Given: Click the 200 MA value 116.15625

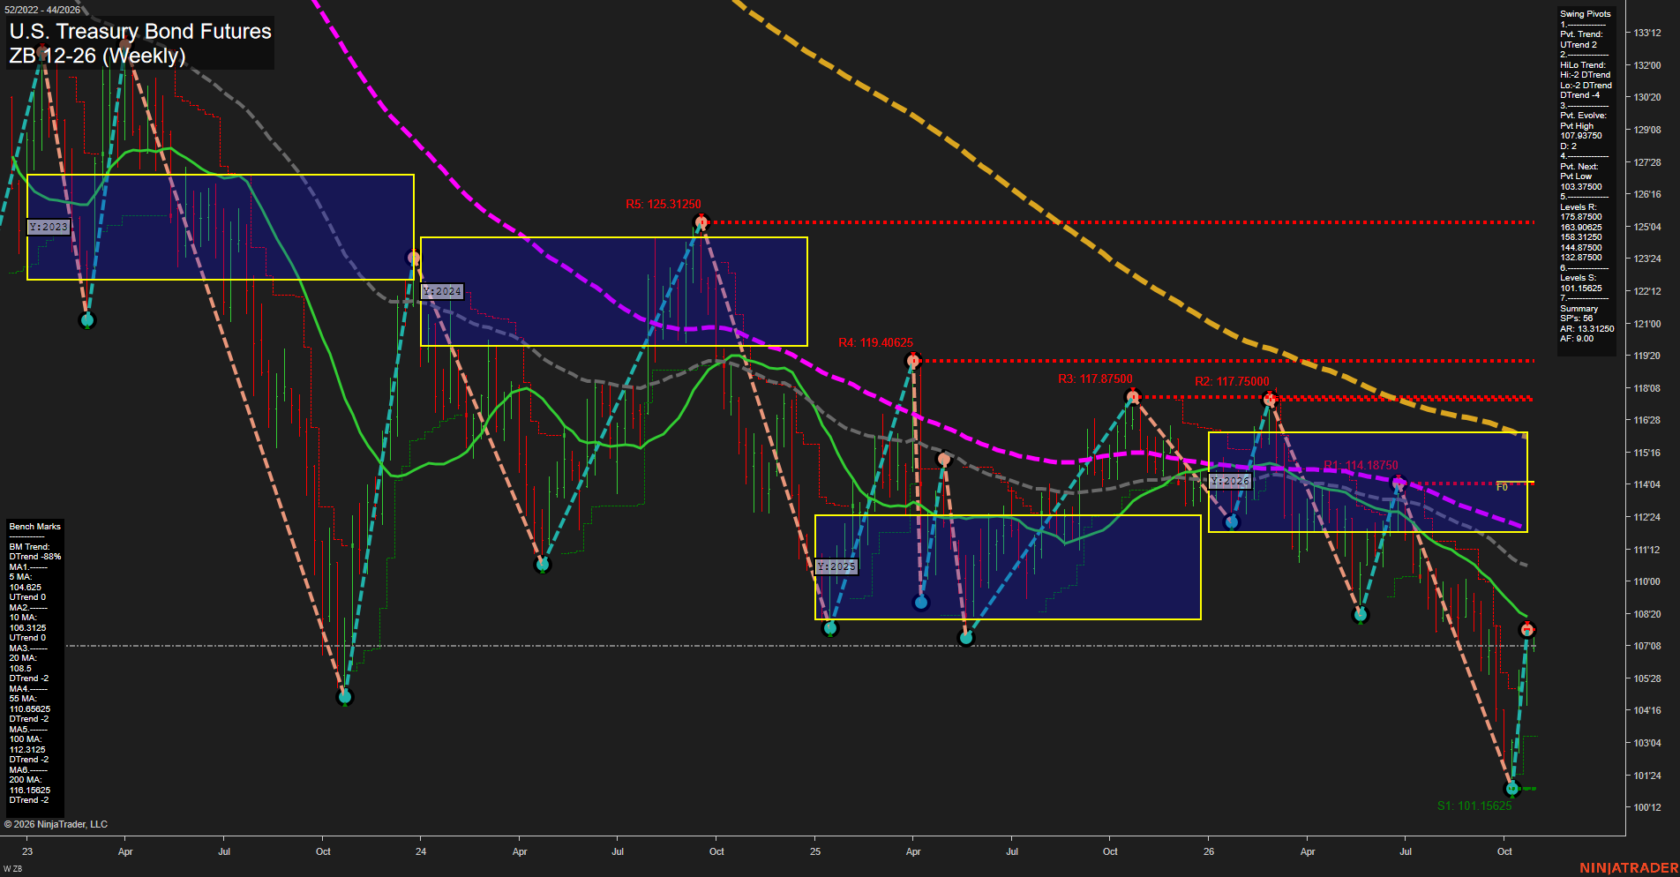Looking at the screenshot, I should (x=30, y=791).
